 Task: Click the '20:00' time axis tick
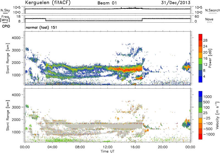tap(163, 147)
